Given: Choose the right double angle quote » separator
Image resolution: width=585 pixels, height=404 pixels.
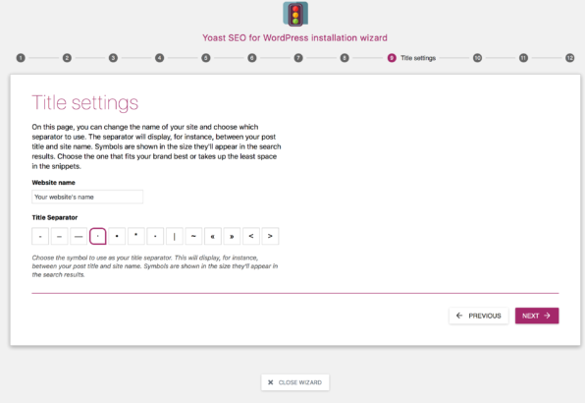Looking at the screenshot, I should pos(232,236).
